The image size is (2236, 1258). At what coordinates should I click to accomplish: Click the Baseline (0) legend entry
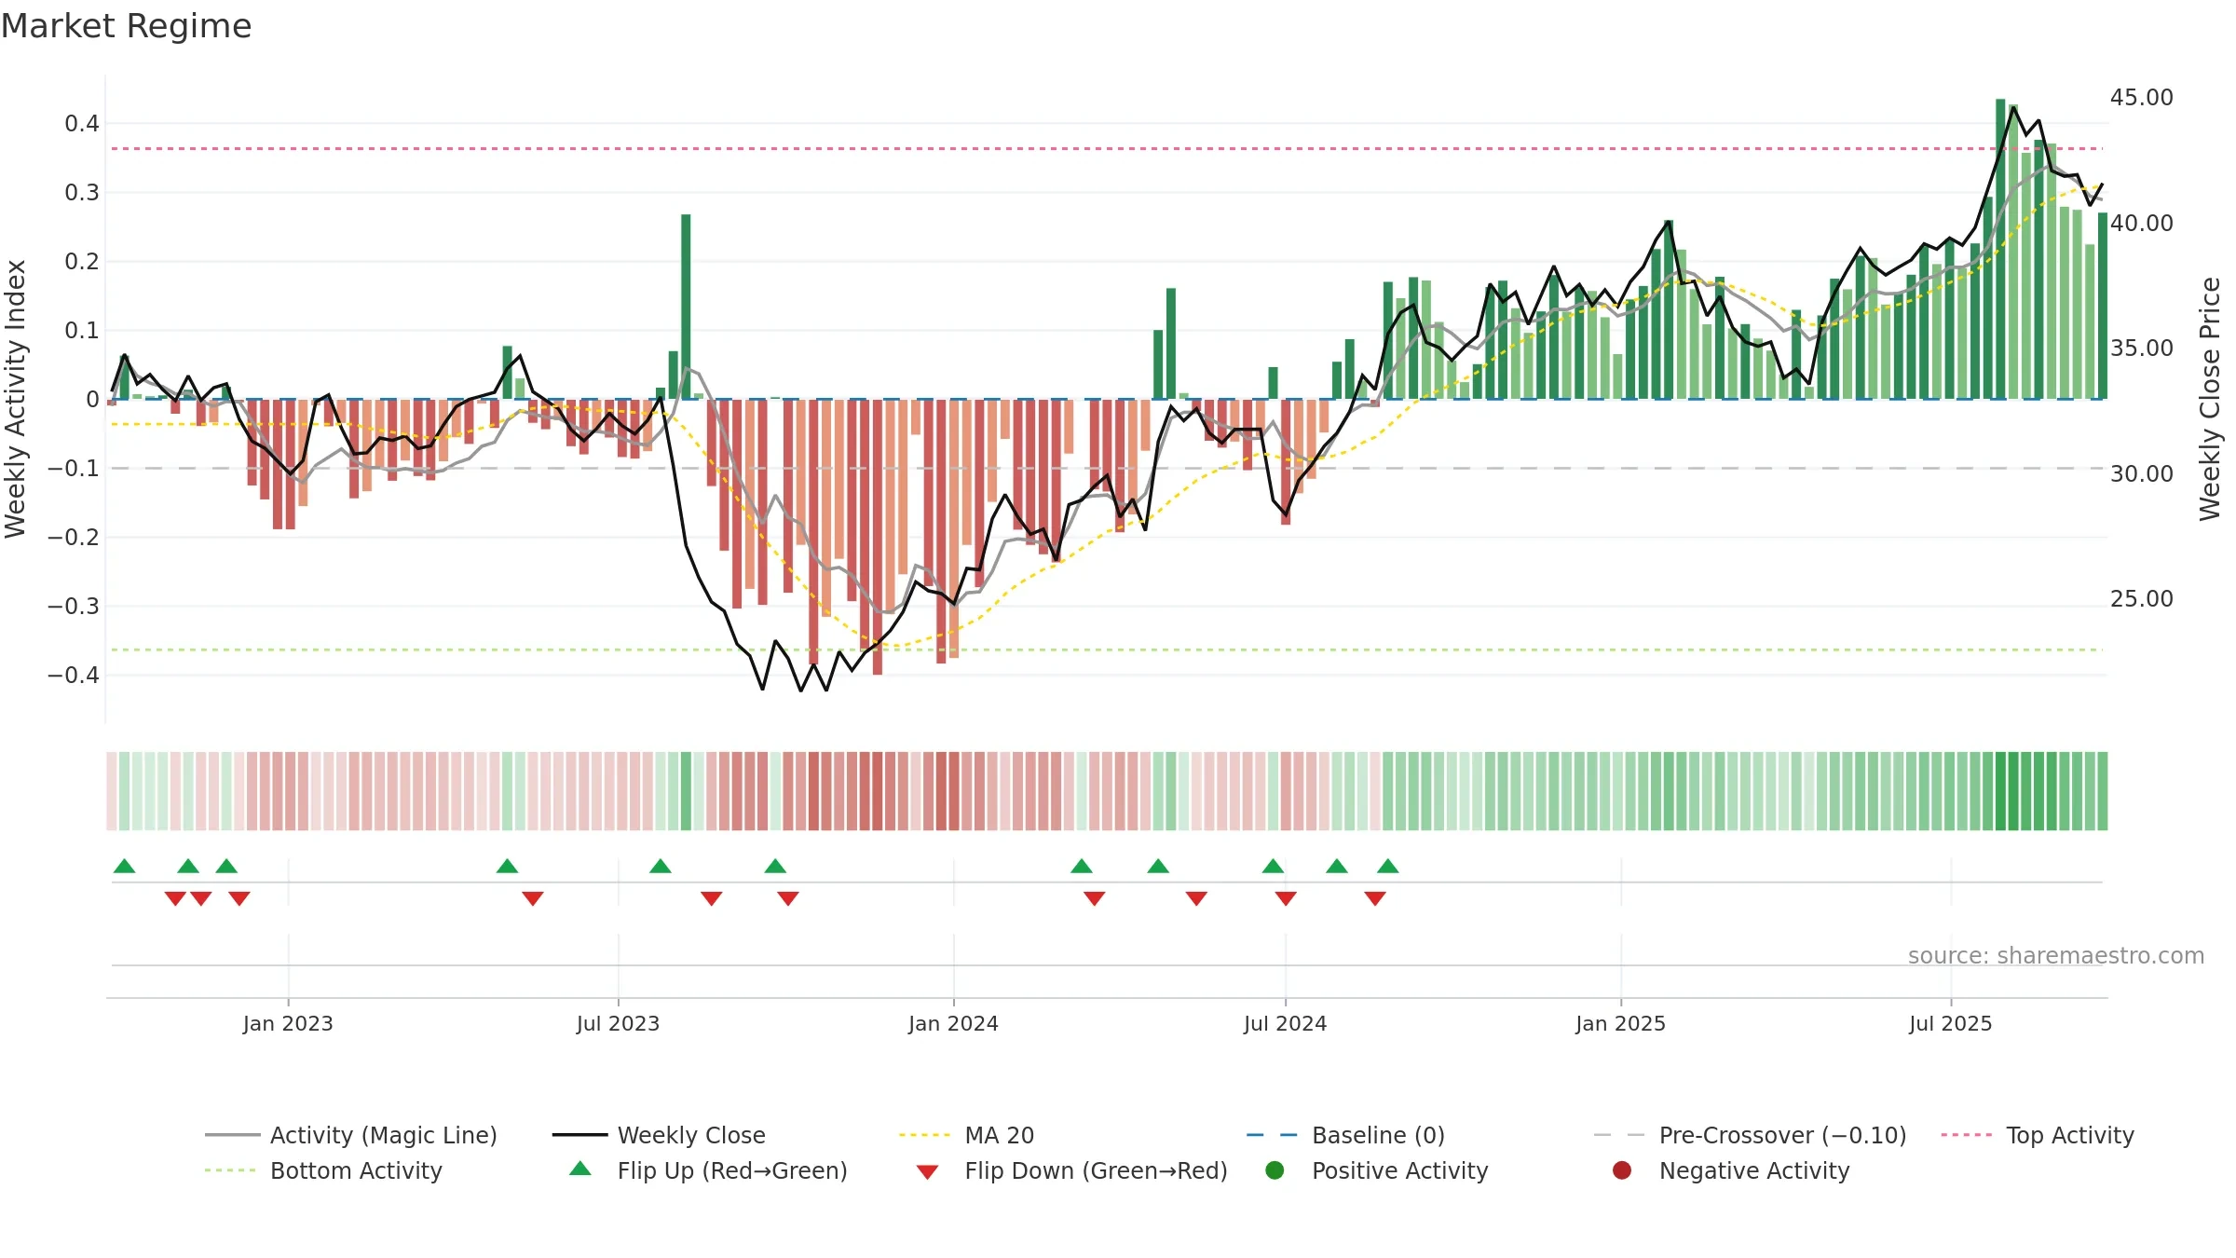coord(1346,1135)
